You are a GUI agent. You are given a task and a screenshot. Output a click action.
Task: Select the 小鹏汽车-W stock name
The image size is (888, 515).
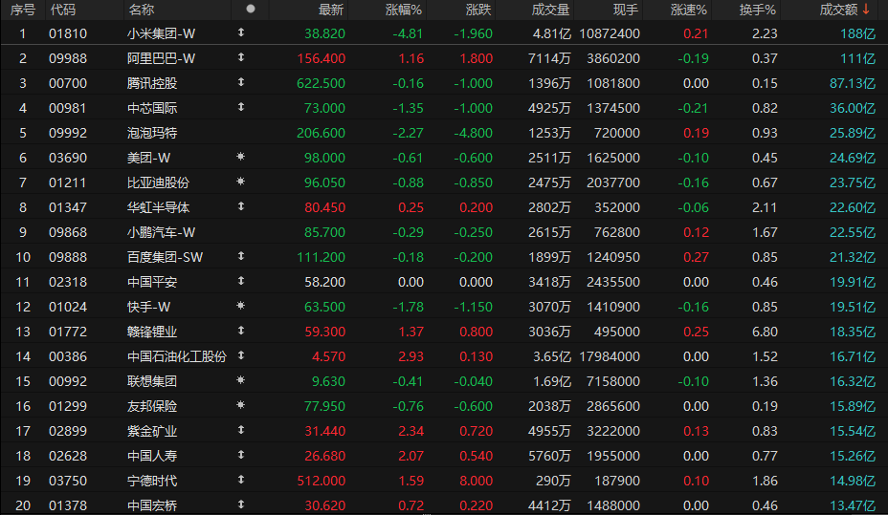[161, 232]
